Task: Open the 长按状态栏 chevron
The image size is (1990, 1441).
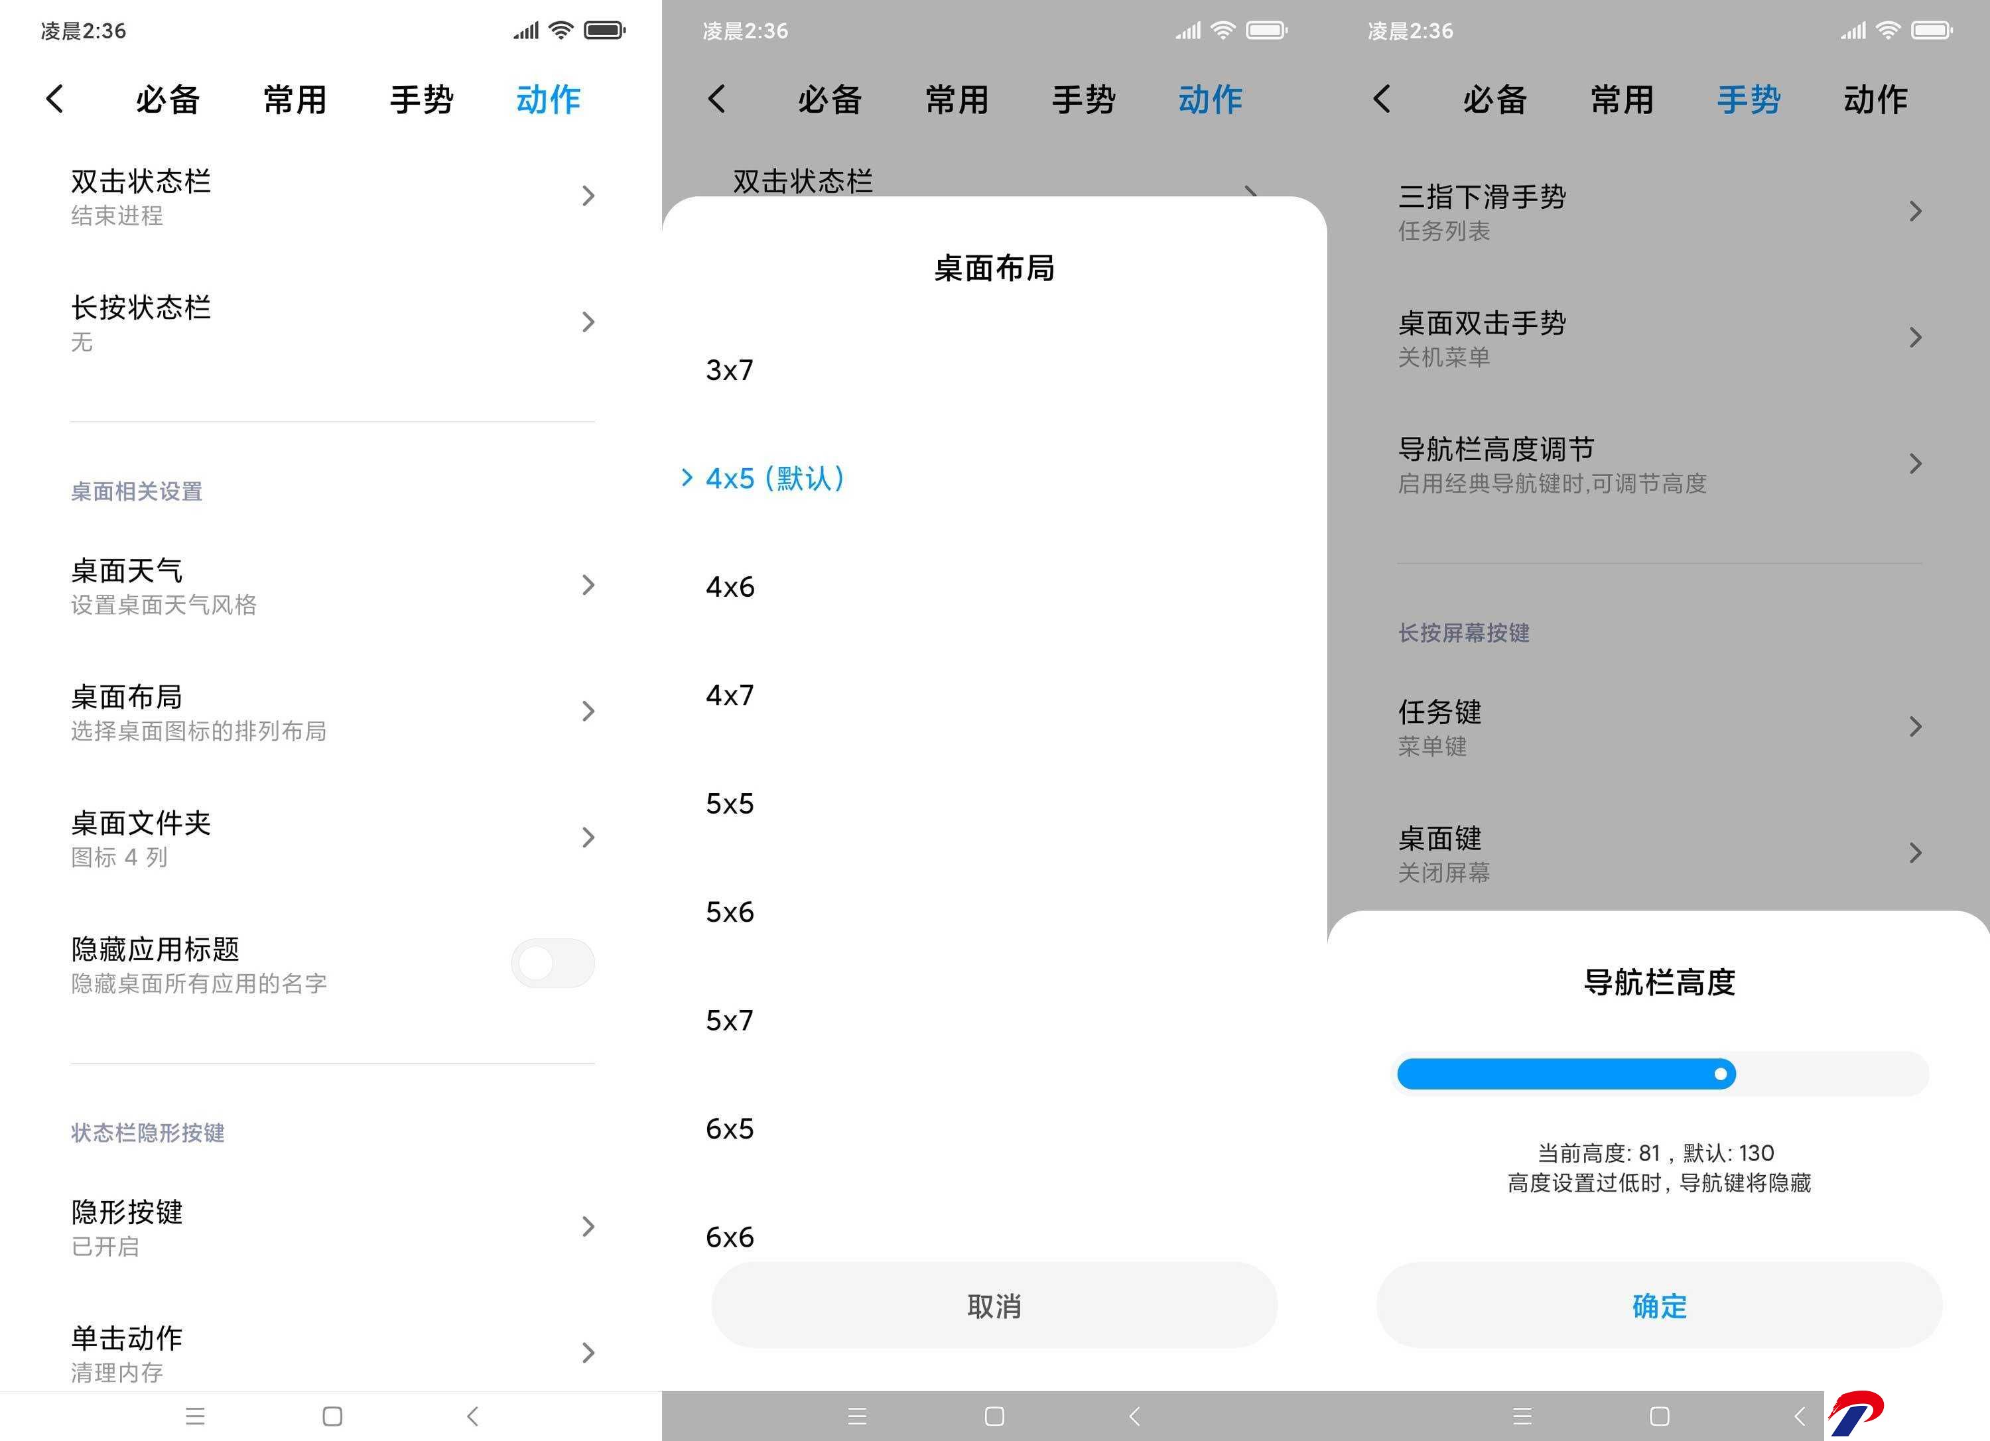Action: click(588, 322)
